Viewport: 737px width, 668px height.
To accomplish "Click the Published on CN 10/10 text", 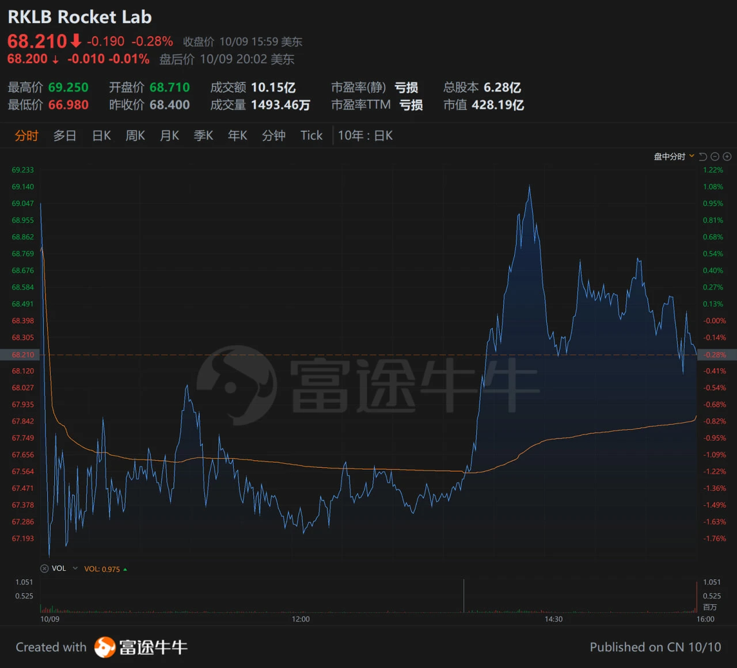I will coord(655,647).
